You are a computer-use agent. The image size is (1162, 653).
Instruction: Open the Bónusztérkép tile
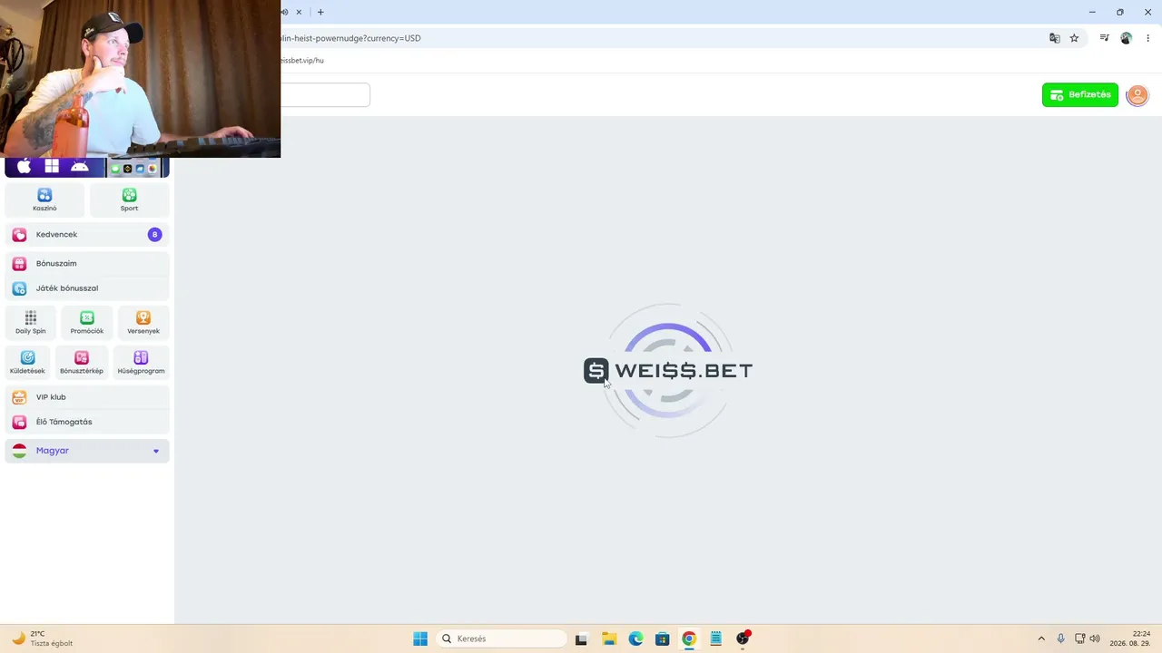(82, 363)
